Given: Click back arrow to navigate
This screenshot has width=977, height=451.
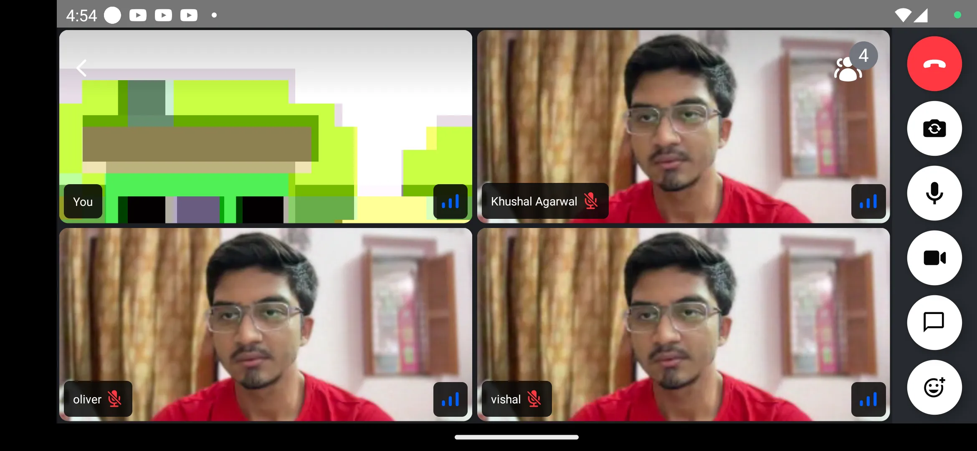Looking at the screenshot, I should point(81,67).
